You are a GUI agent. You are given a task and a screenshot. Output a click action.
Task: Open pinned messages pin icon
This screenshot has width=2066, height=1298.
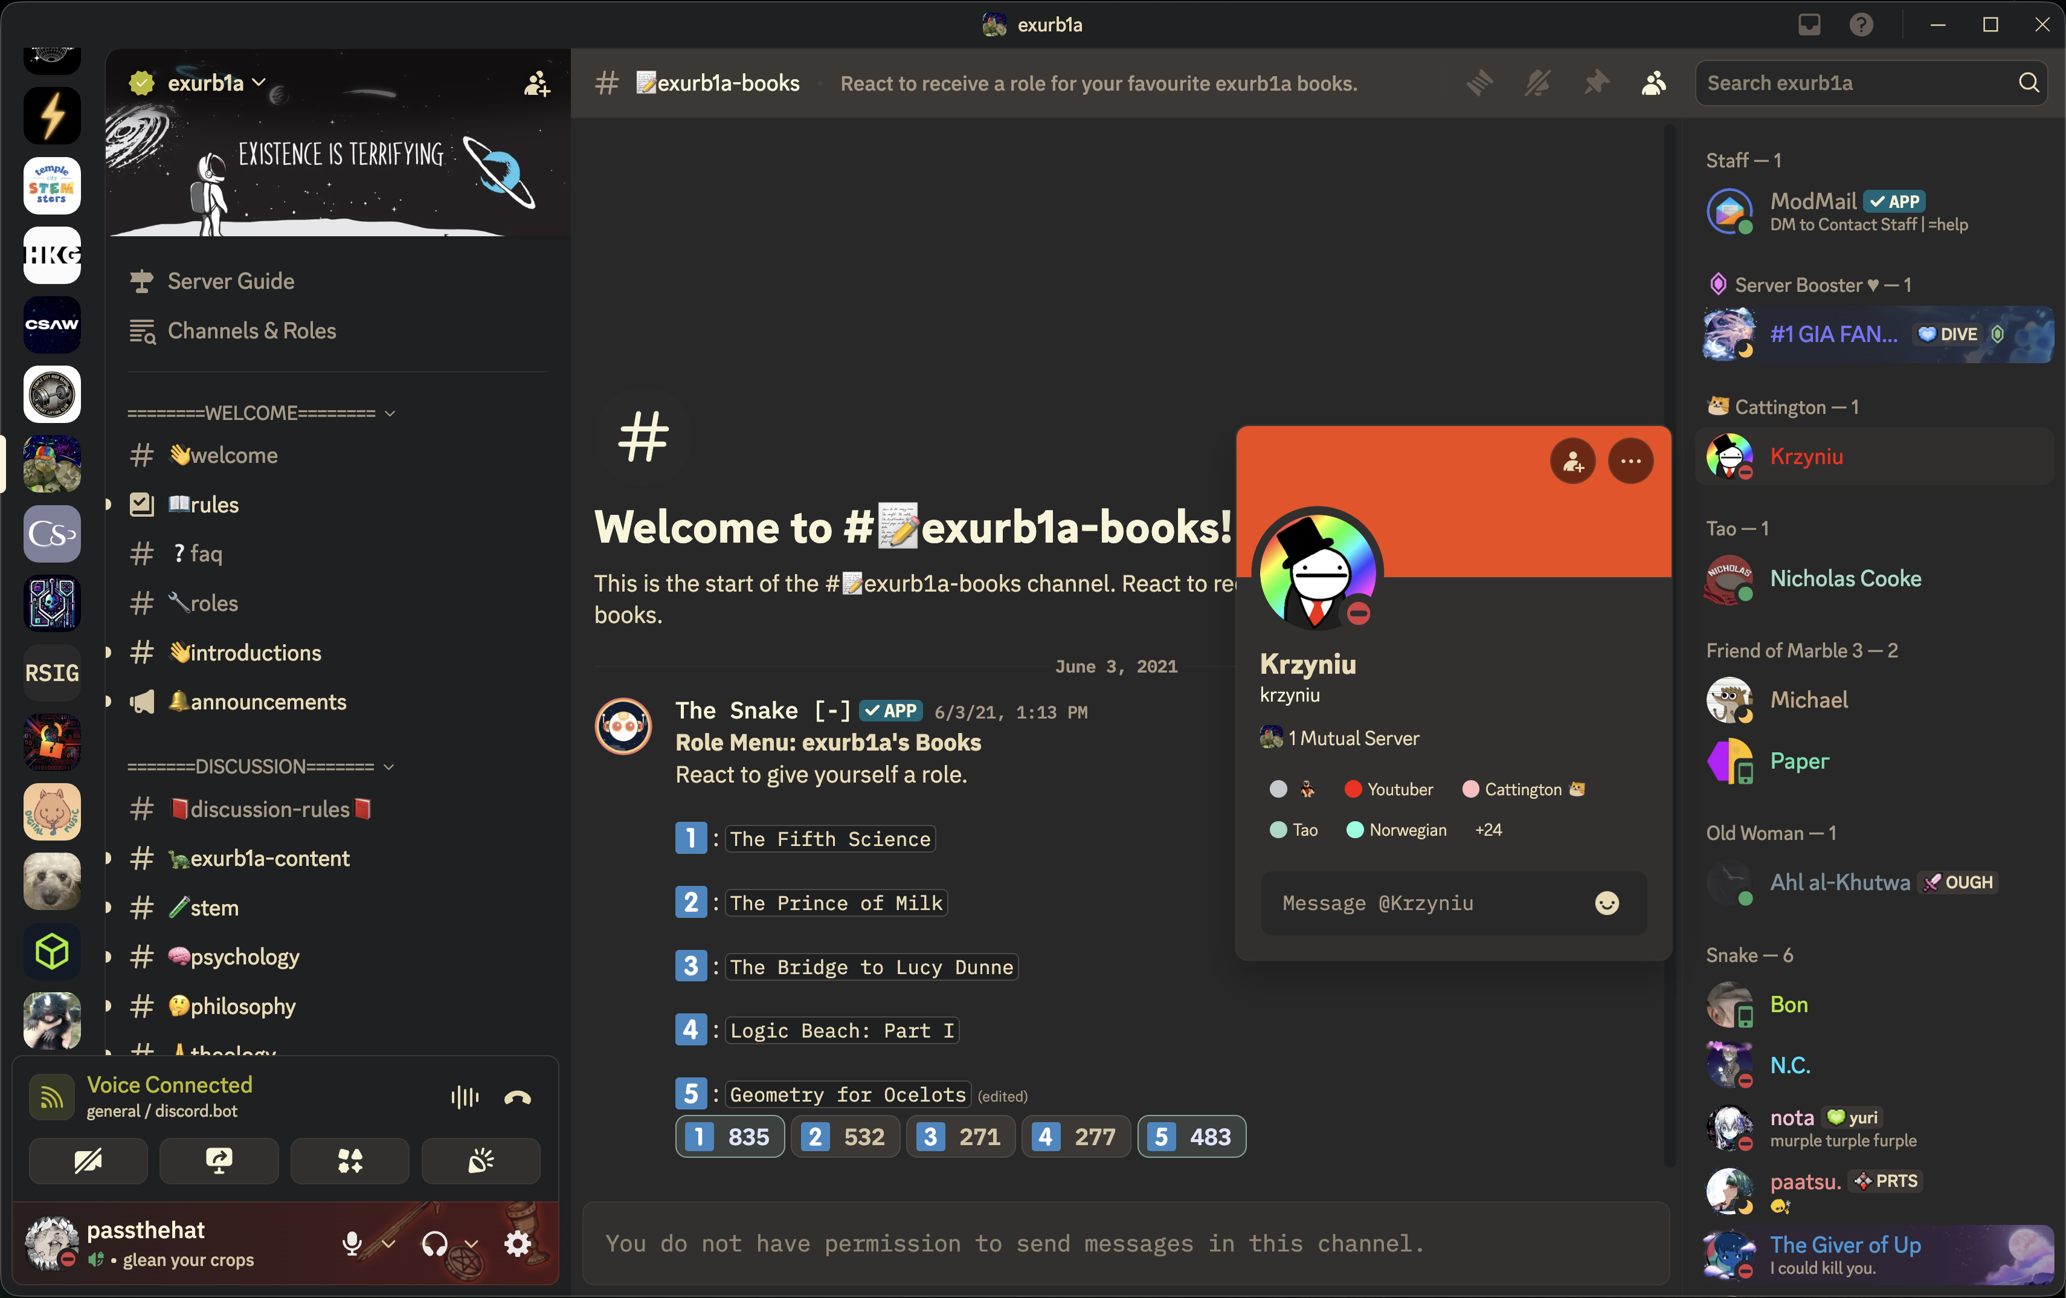coord(1596,83)
